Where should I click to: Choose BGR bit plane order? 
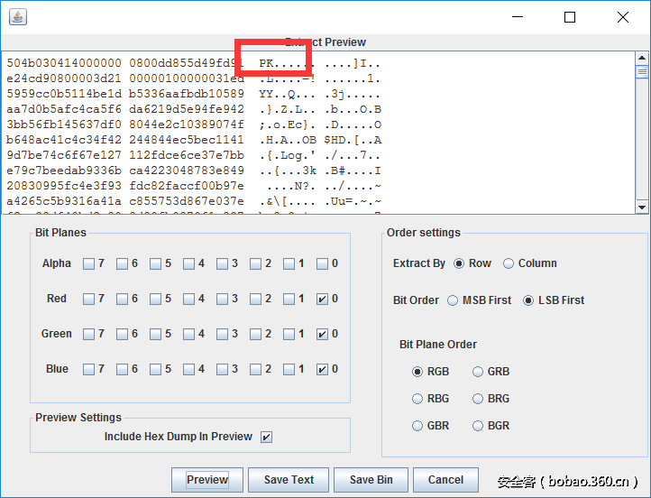click(478, 426)
